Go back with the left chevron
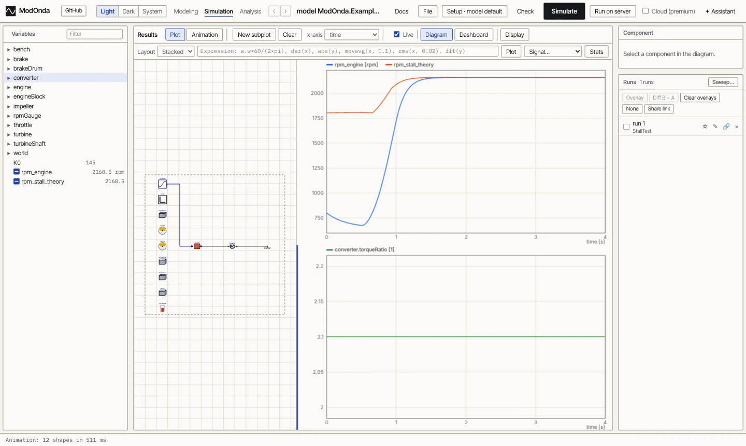This screenshot has width=746, height=446. [x=274, y=11]
